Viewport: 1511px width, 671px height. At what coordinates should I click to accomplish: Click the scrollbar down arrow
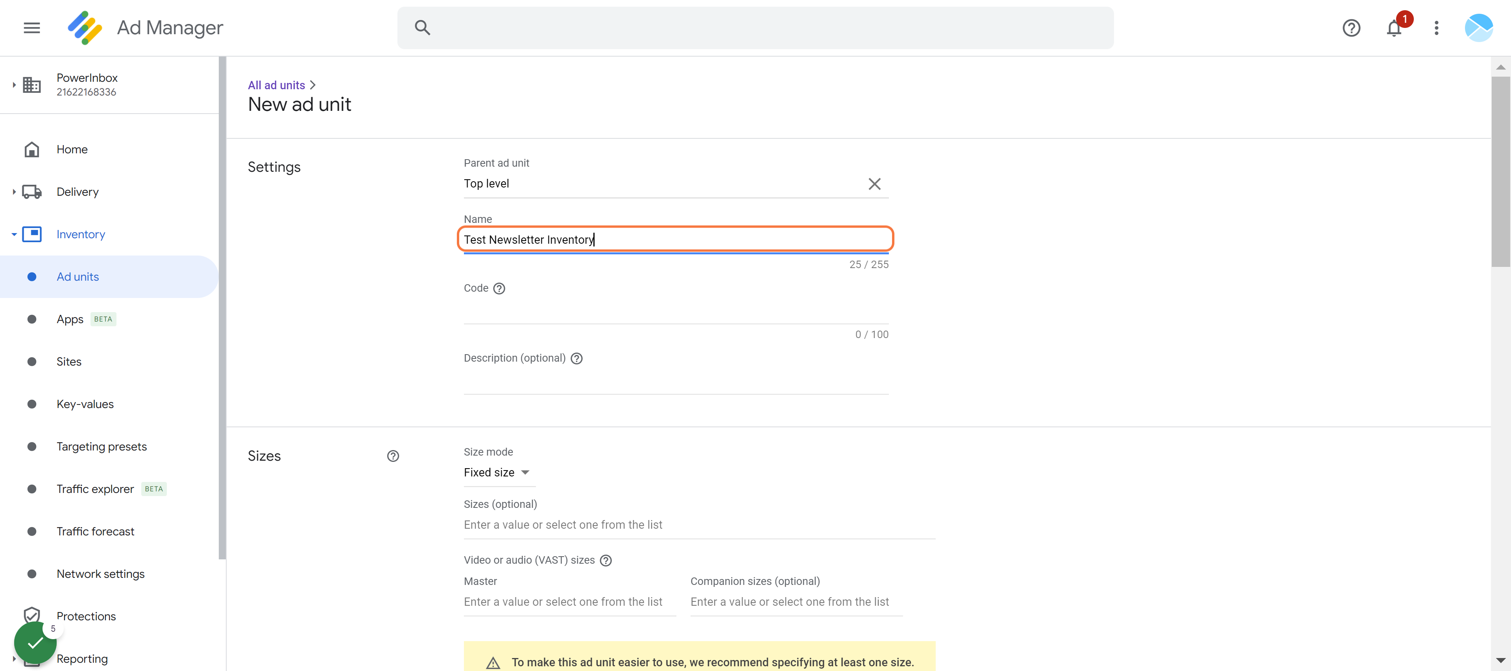coord(1500,660)
